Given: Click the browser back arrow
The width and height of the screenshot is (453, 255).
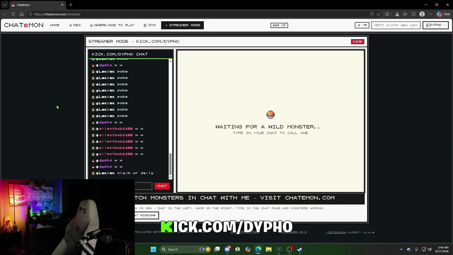Looking at the screenshot, I should click(x=5, y=14).
